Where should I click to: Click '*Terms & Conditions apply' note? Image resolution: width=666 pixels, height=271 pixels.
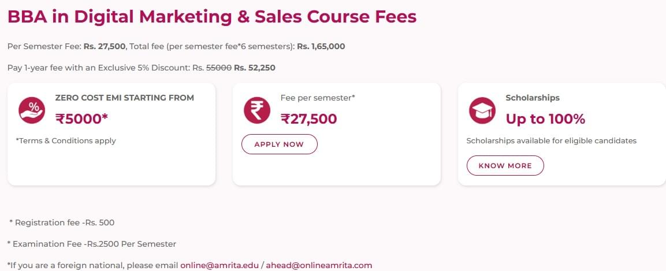coord(66,140)
